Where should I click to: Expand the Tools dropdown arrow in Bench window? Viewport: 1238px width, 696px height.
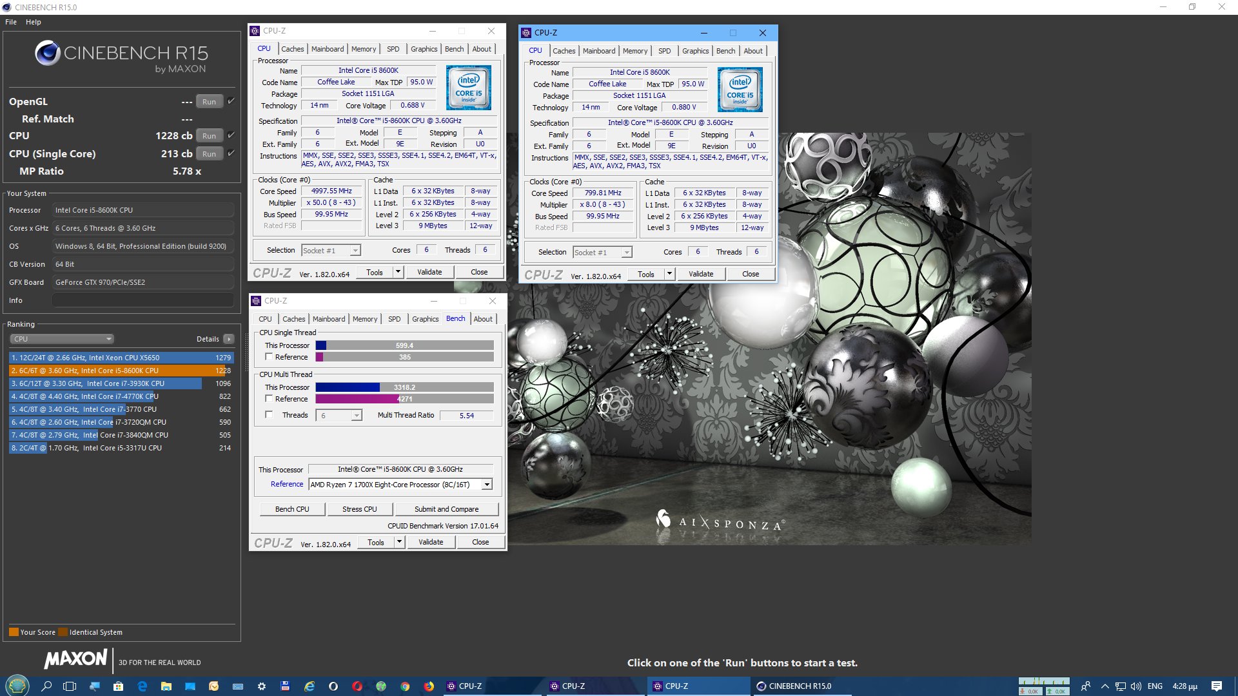399,542
